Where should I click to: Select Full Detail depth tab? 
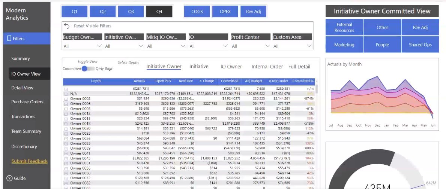299,67
